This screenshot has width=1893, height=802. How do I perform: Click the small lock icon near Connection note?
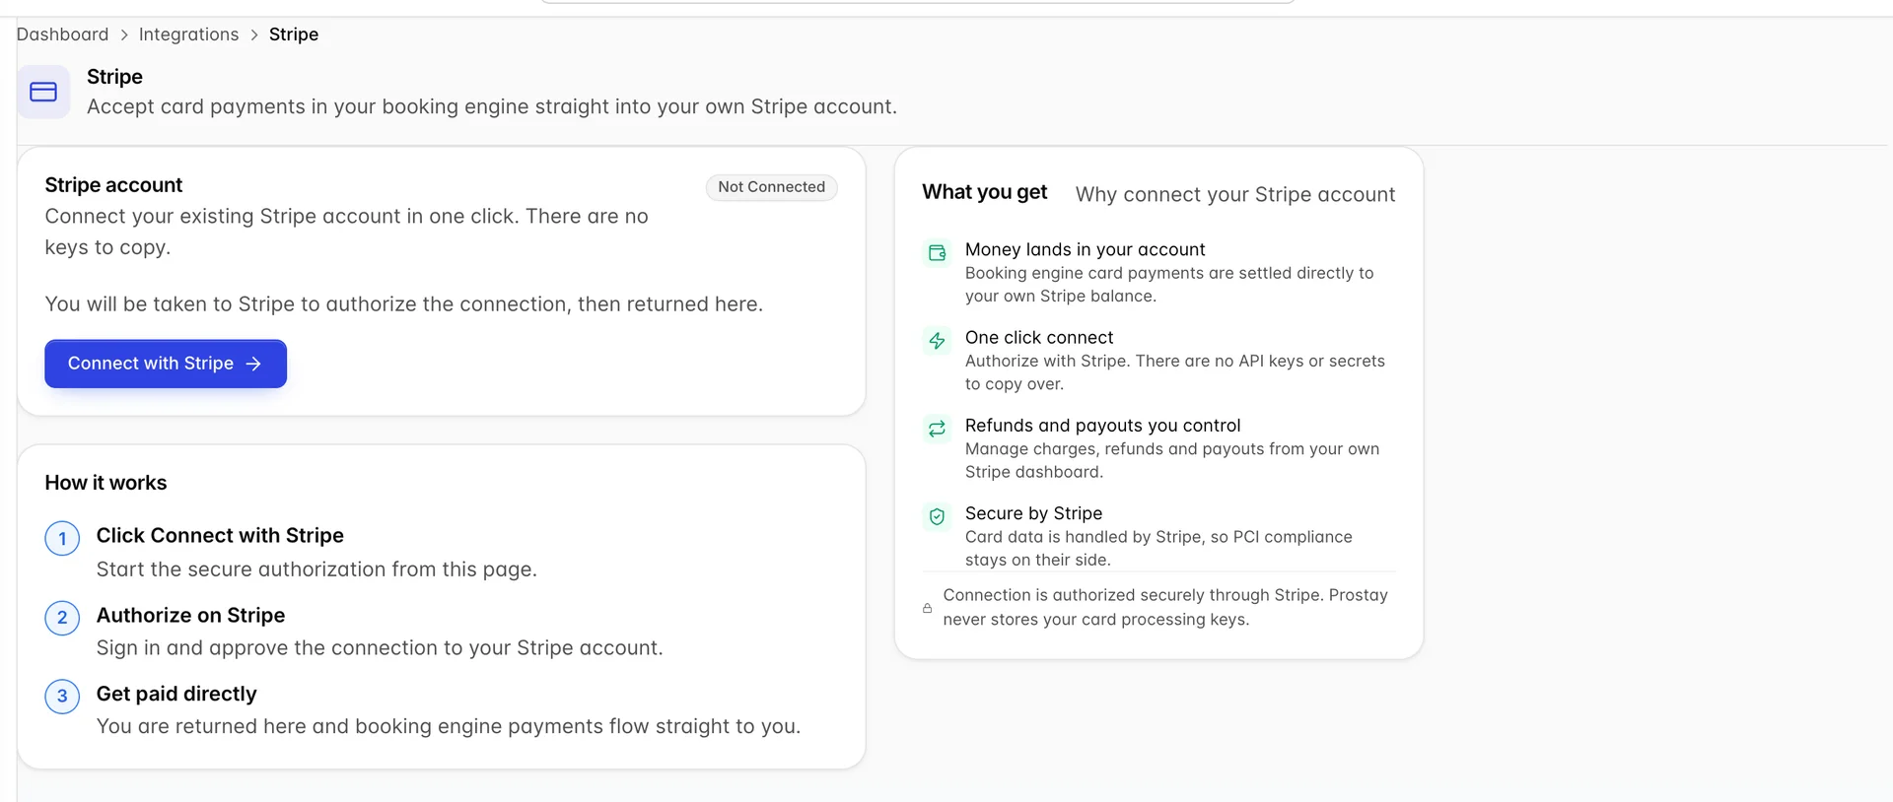[927, 608]
